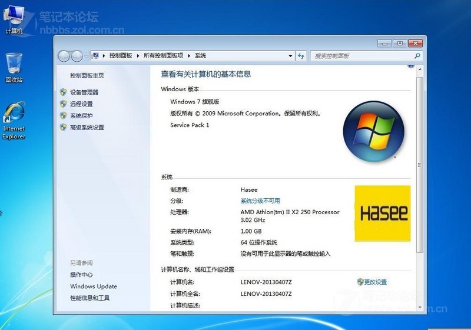471x330 pixels.
Task: Click the scrollbar down arrow
Action: (420, 307)
